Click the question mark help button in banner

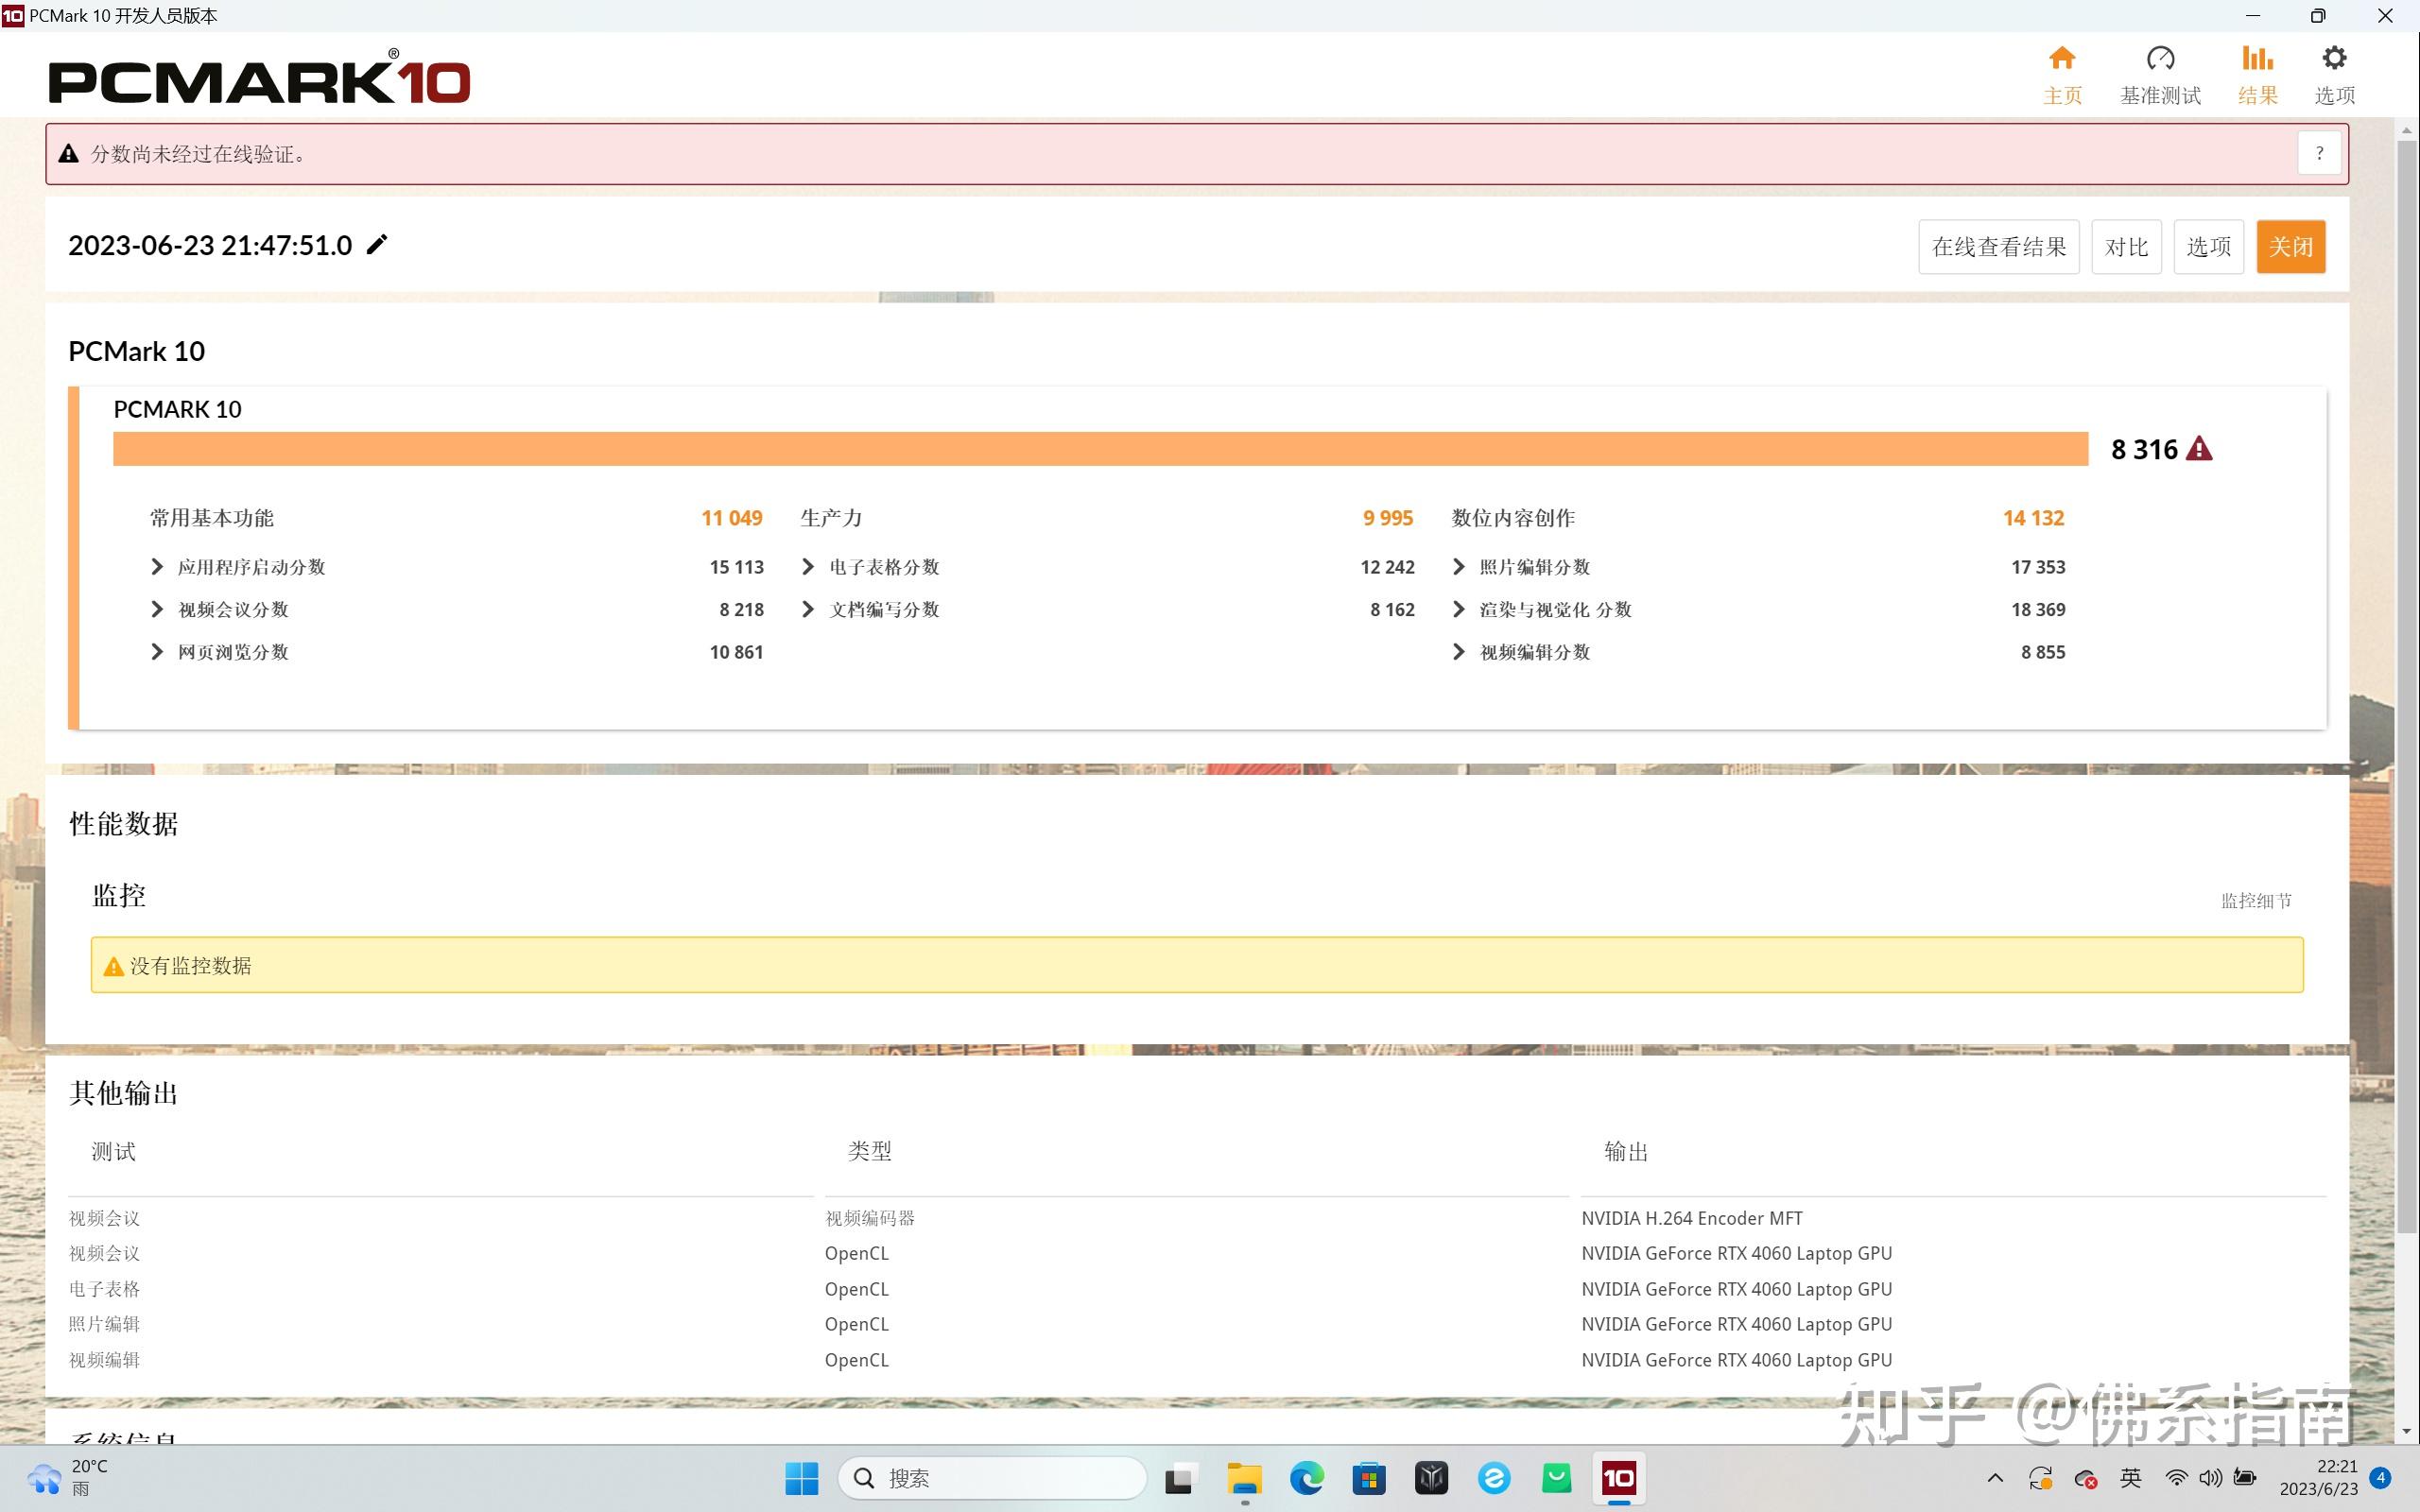point(2319,154)
